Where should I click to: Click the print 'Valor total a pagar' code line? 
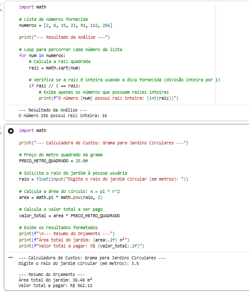[82, 246]
